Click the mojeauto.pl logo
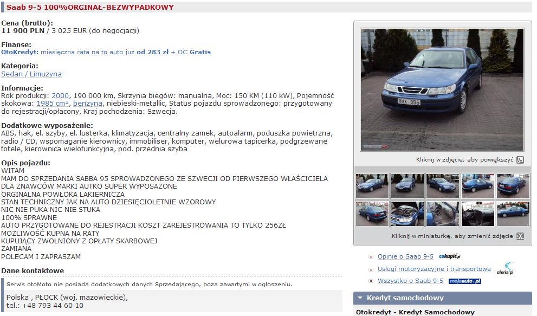 click(465, 281)
